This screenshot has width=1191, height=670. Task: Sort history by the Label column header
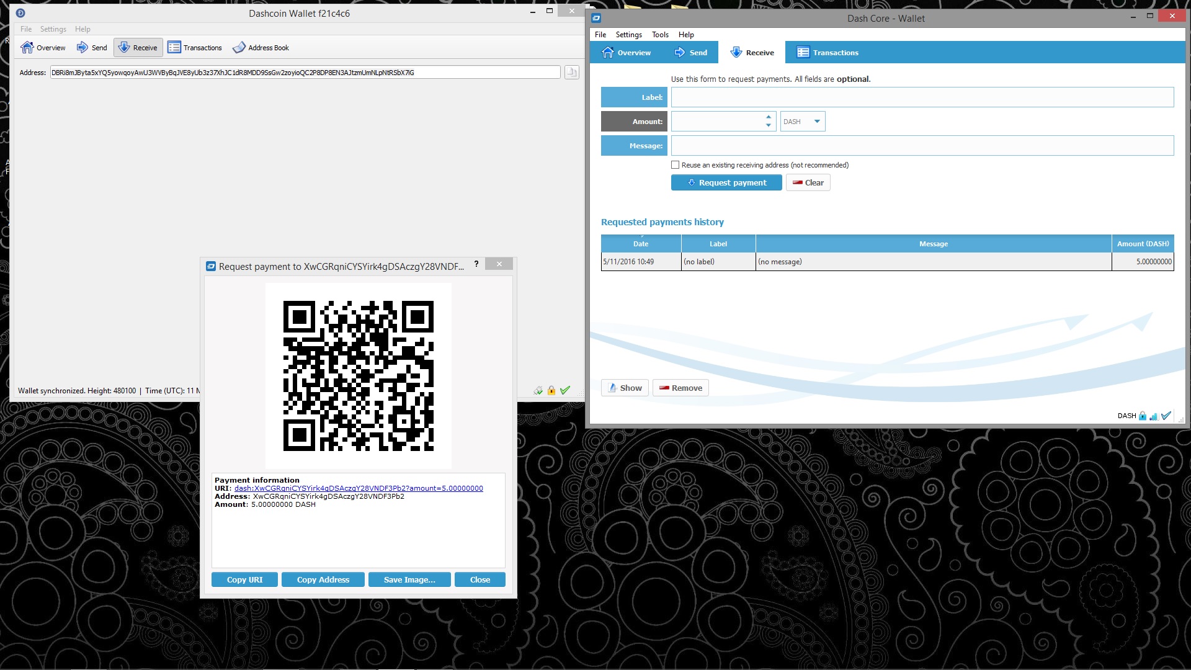718,244
